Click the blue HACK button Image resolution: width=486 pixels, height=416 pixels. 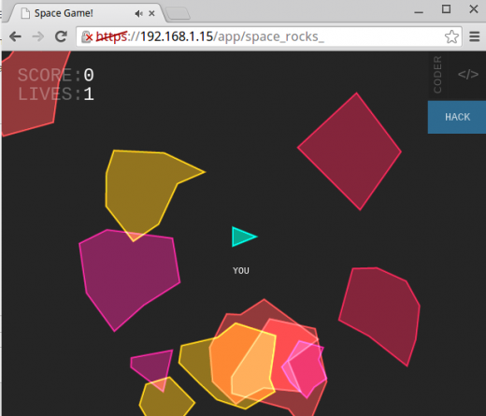[457, 117]
